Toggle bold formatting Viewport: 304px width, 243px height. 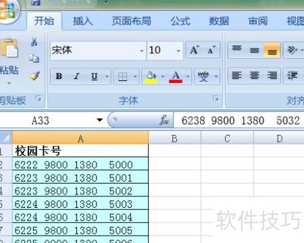click(59, 76)
